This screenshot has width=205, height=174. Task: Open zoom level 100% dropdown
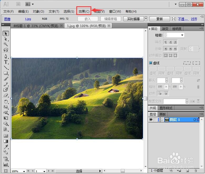[24, 171]
